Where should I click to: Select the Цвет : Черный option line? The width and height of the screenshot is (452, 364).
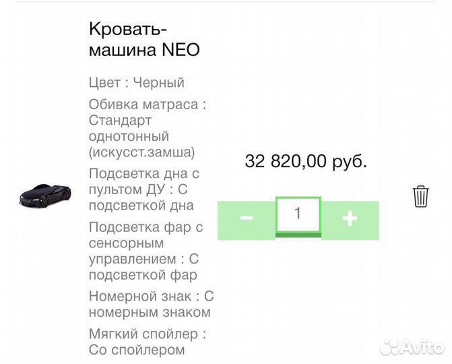[x=137, y=83]
